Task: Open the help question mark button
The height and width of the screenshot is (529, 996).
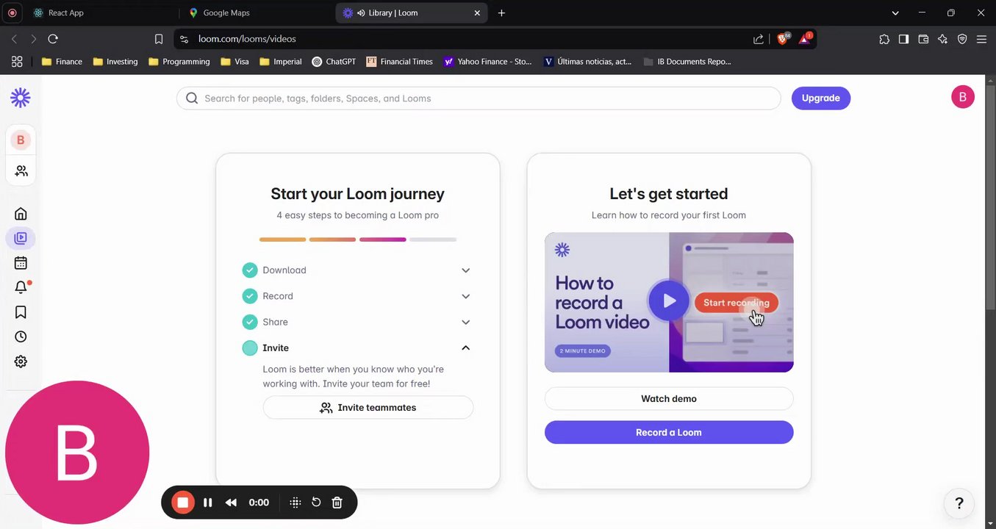Action: 959,503
